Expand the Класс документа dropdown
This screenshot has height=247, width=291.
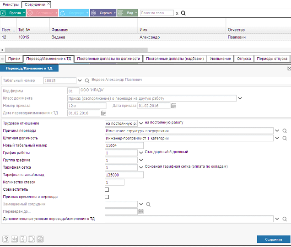(240, 98)
